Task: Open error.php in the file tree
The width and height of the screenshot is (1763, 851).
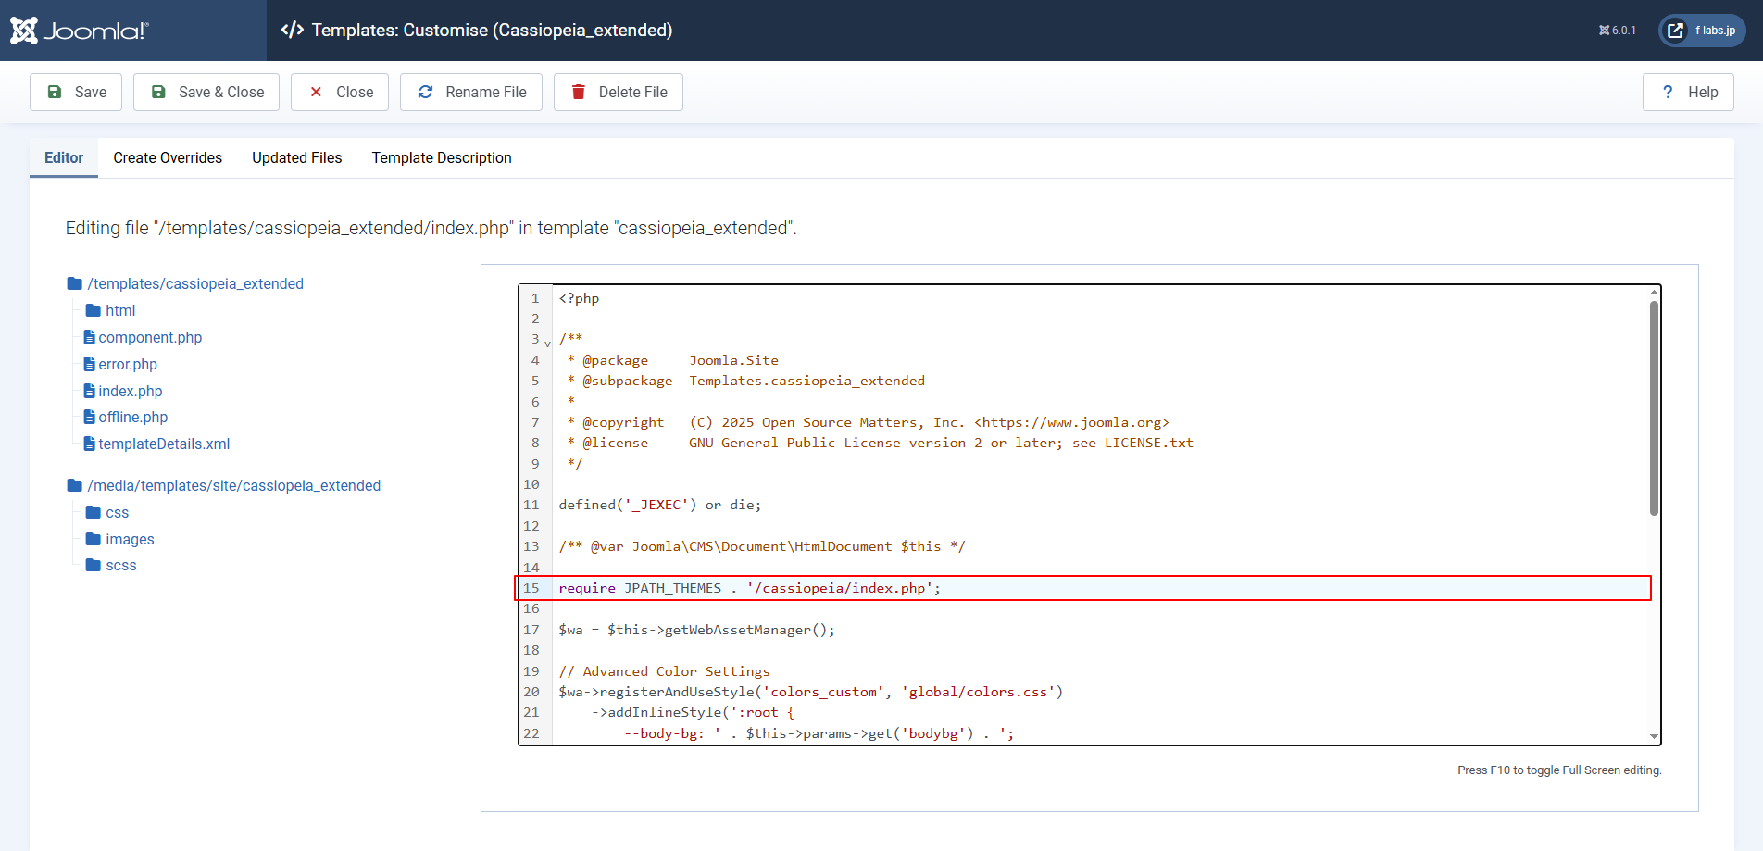Action: [x=128, y=364]
